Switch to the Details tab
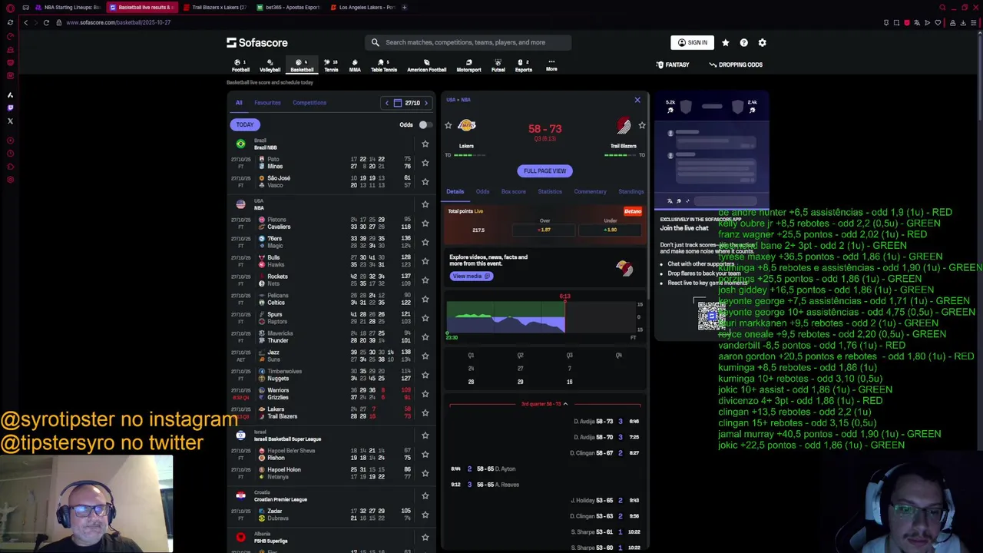This screenshot has width=983, height=553. (x=455, y=192)
